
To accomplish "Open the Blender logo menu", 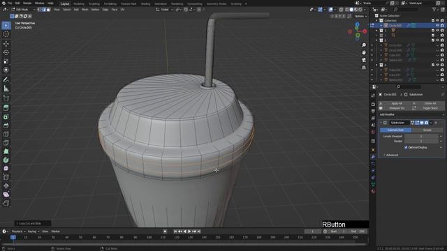I will [x=3, y=3].
